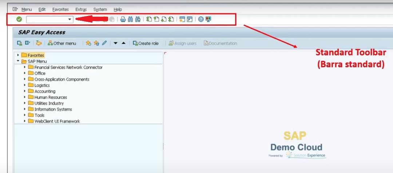Open the Favorites menu in menu bar
Image resolution: width=393 pixels, height=173 pixels.
click(x=60, y=9)
